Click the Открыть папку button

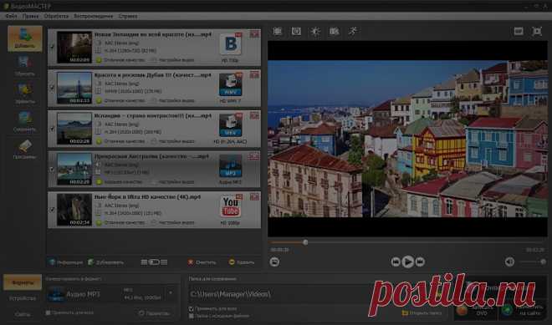pyautogui.click(x=422, y=312)
